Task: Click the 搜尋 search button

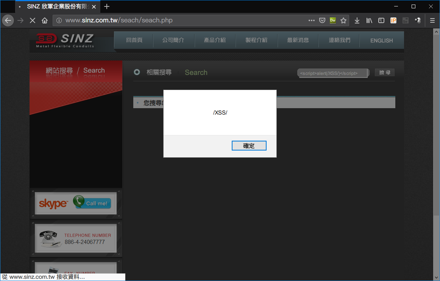Action: point(385,73)
